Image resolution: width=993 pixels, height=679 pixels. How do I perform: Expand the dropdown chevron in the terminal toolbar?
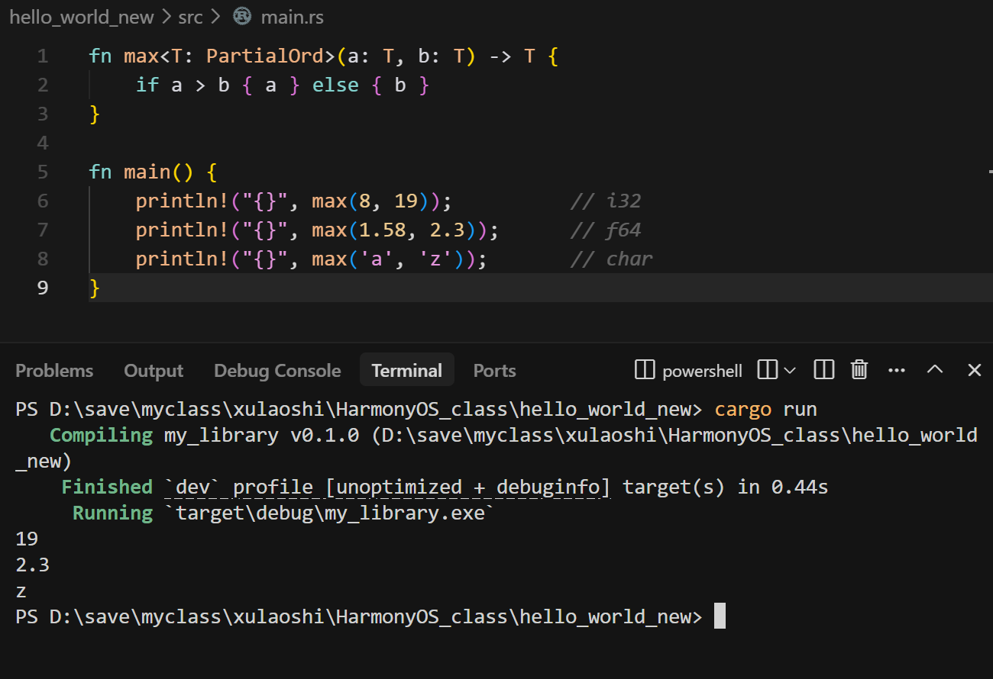[x=790, y=370]
